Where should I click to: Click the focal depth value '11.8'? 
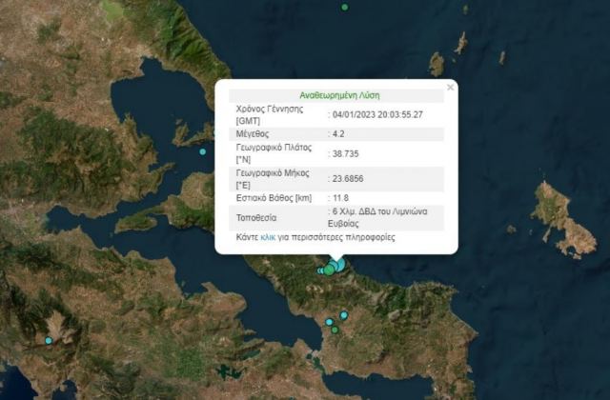(340, 198)
